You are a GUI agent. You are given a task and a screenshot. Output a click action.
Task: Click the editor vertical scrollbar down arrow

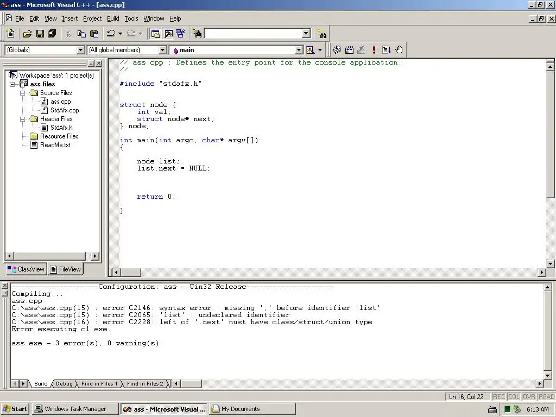tap(551, 264)
